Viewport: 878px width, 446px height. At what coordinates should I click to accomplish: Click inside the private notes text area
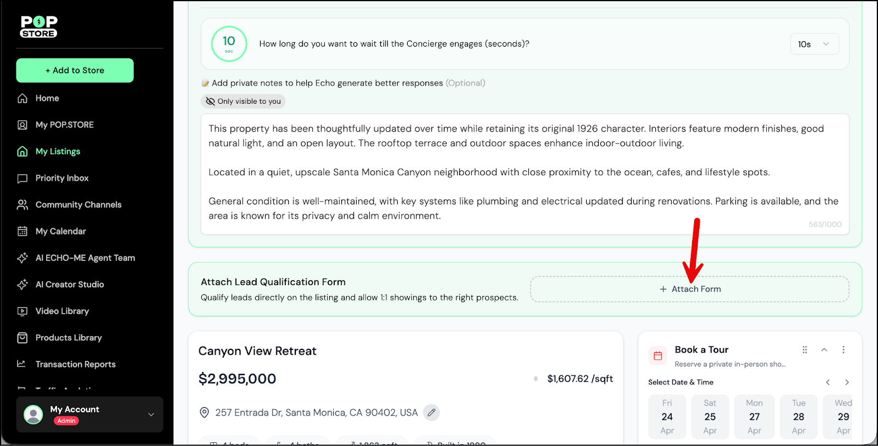(x=524, y=173)
